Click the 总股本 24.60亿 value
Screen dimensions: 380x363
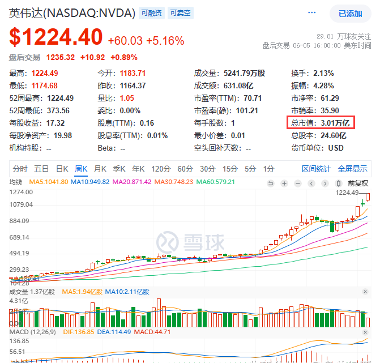tap(334, 135)
